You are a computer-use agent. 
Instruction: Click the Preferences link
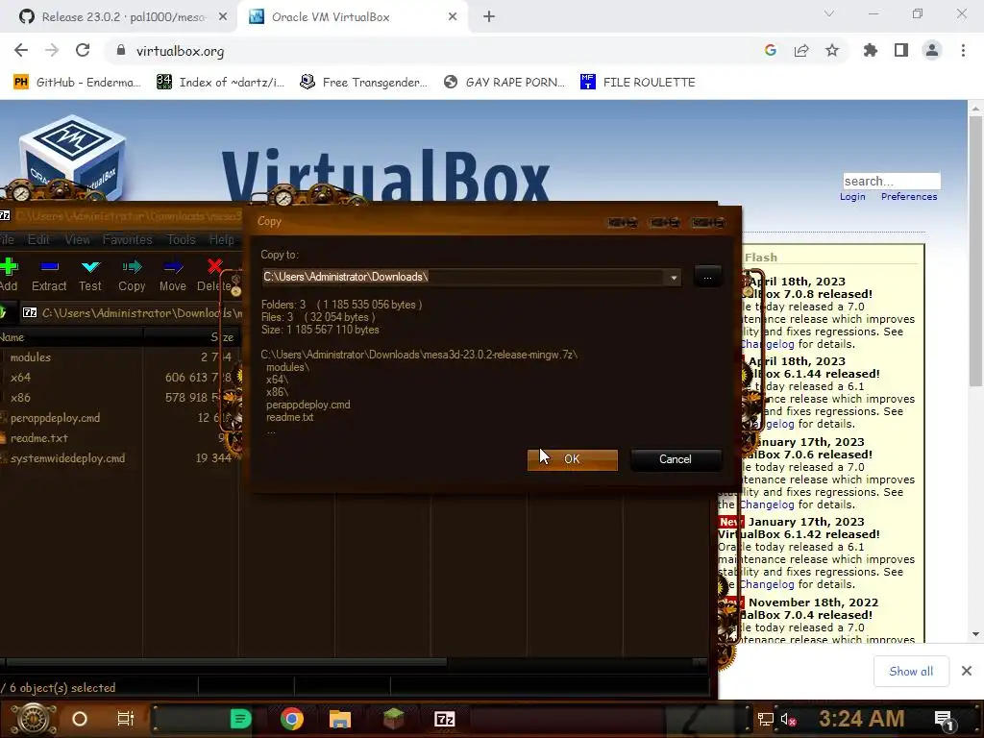(x=909, y=197)
